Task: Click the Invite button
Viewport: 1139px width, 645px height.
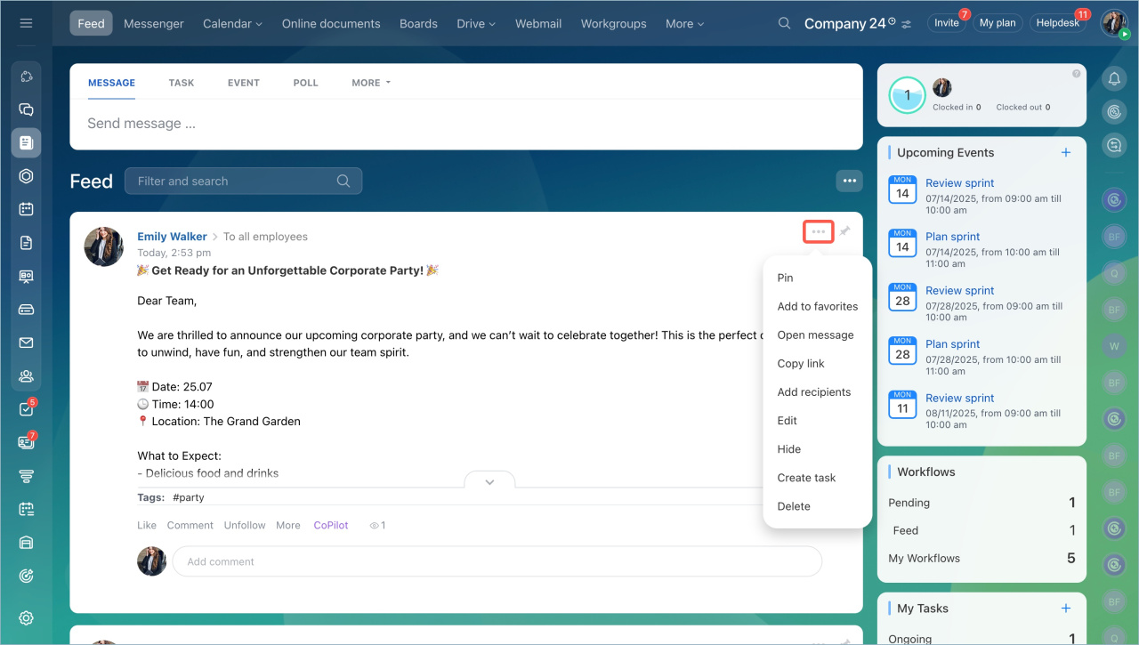Action: [946, 23]
